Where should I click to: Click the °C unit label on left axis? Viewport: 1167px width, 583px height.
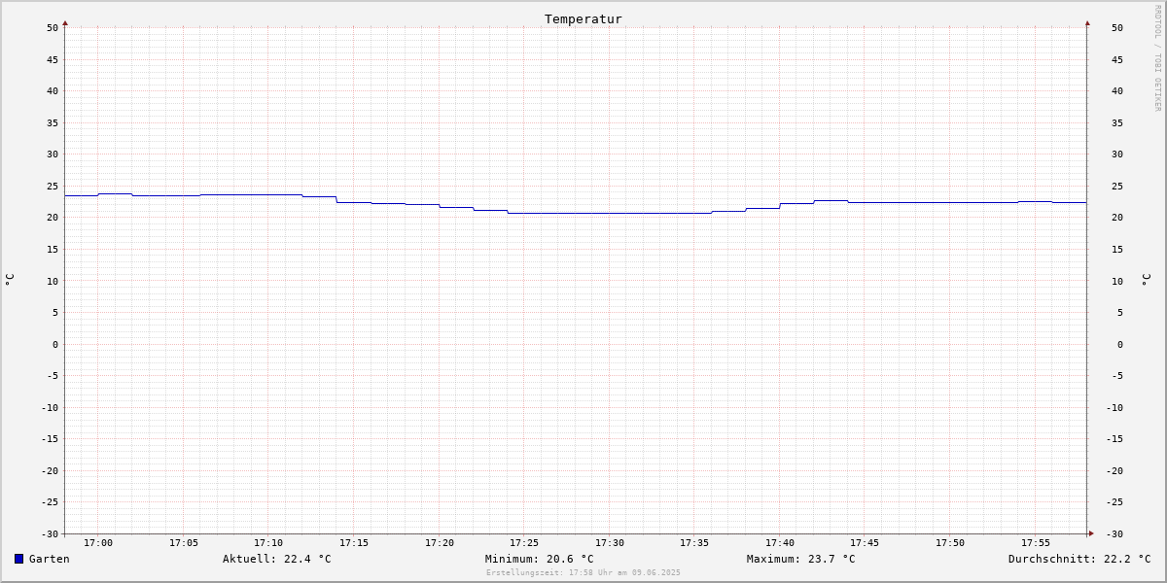(10, 280)
